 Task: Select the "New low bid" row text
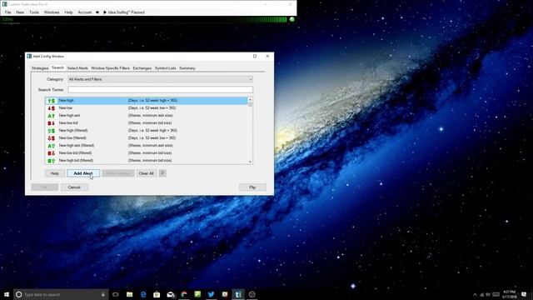click(x=68, y=123)
